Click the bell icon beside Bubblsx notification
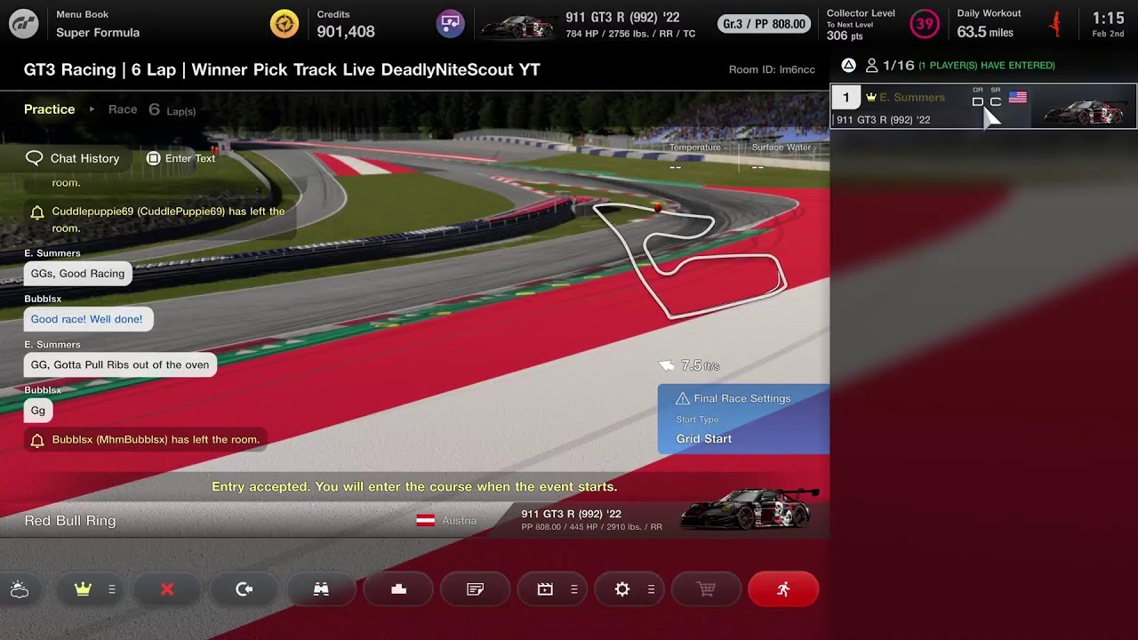The height and width of the screenshot is (640, 1138). (37, 440)
